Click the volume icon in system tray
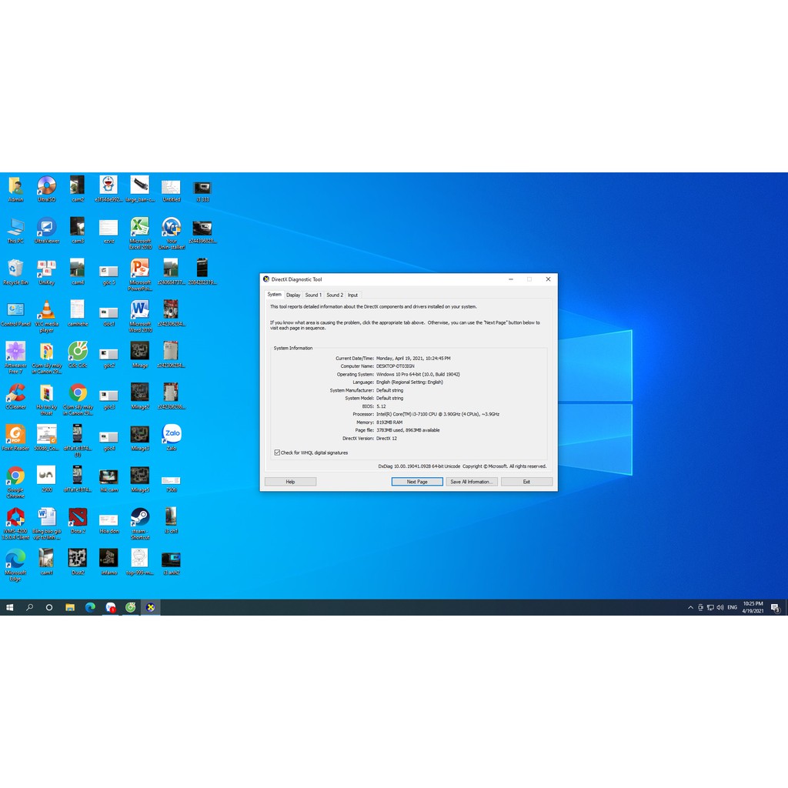Image resolution: width=788 pixels, height=788 pixels. coord(720,608)
